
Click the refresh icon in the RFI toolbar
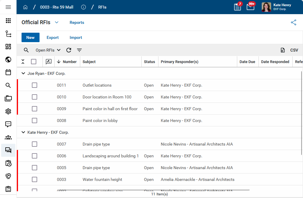tap(69, 50)
